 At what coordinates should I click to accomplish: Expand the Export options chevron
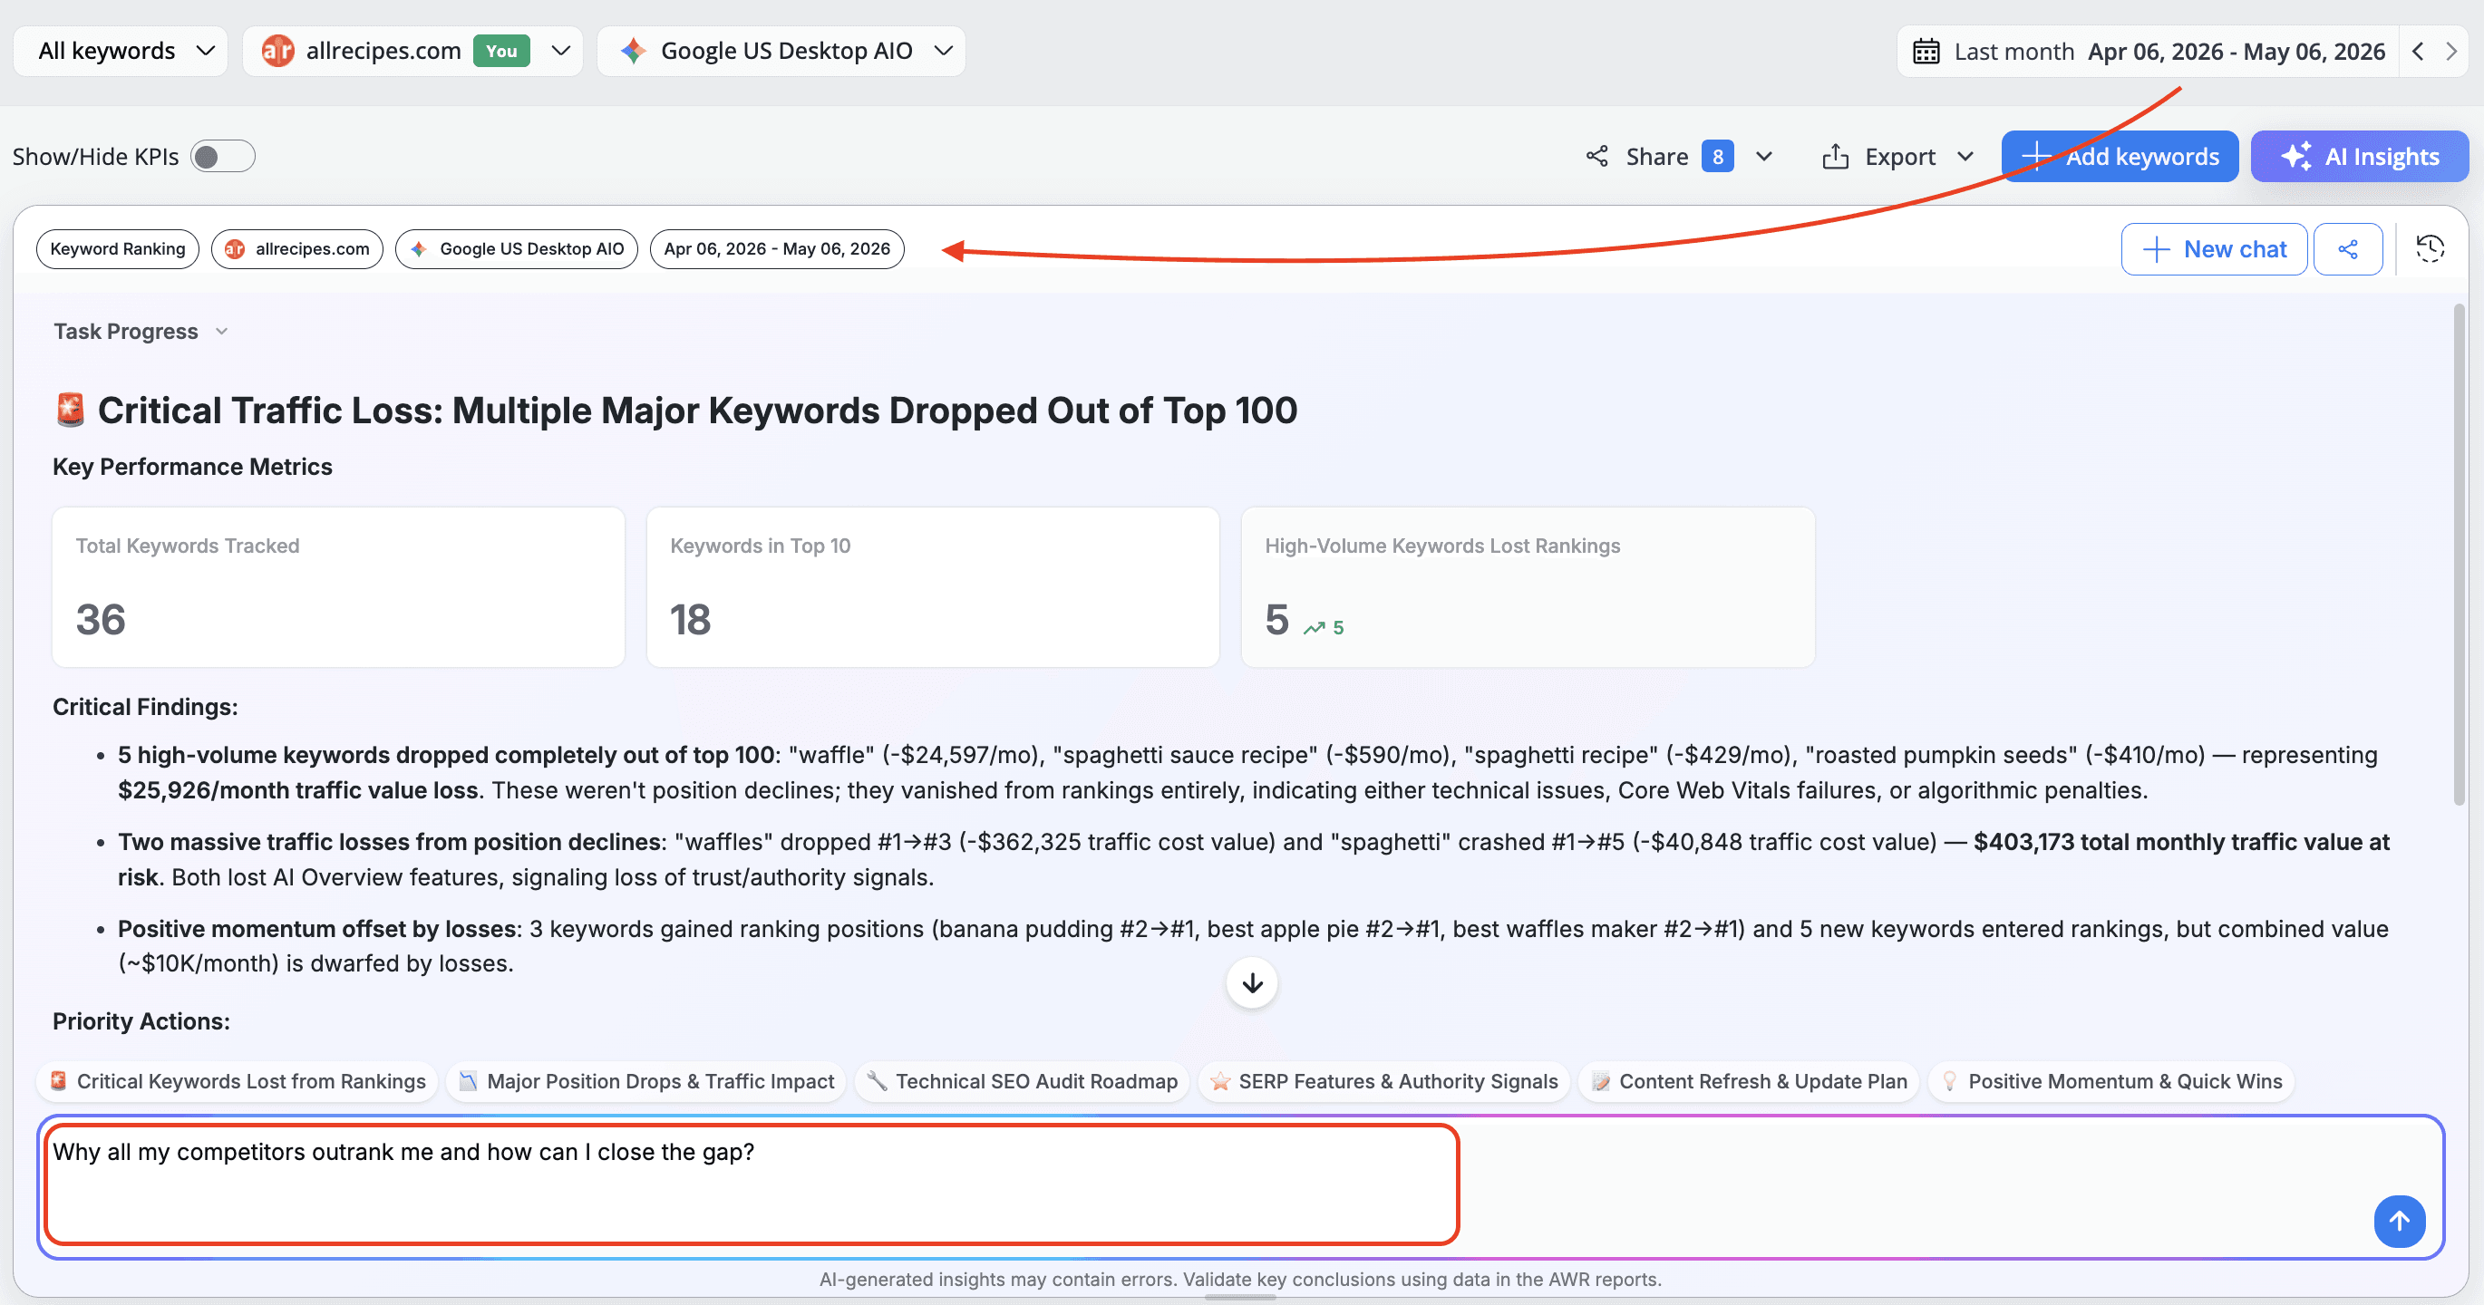(1965, 156)
